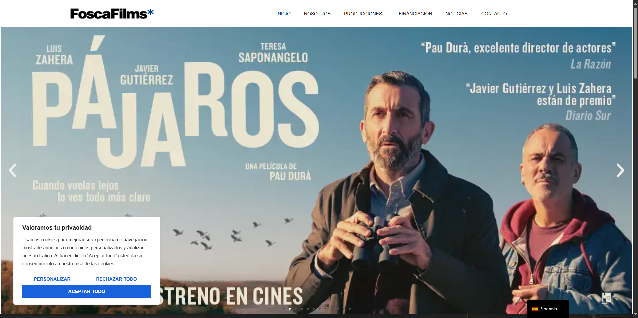Click the FoscaFilms logo
The width and height of the screenshot is (638, 318).
[112, 14]
